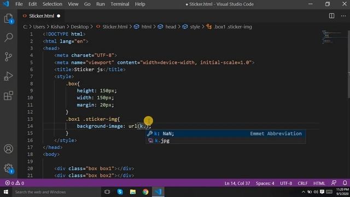The height and width of the screenshot is (197, 350).
Task: Click the Users breadcrumb segment
Action: (39, 27)
